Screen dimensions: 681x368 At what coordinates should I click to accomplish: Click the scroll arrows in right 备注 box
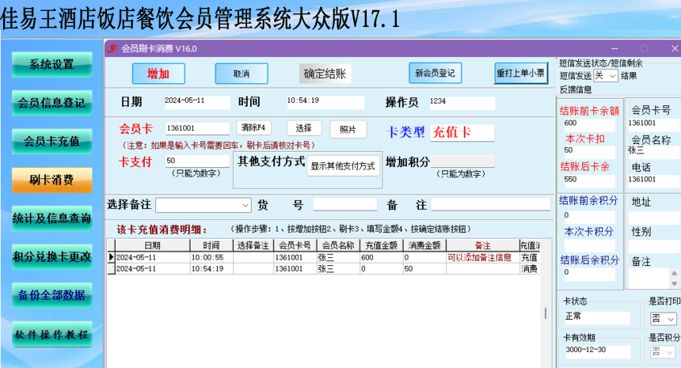(674, 278)
